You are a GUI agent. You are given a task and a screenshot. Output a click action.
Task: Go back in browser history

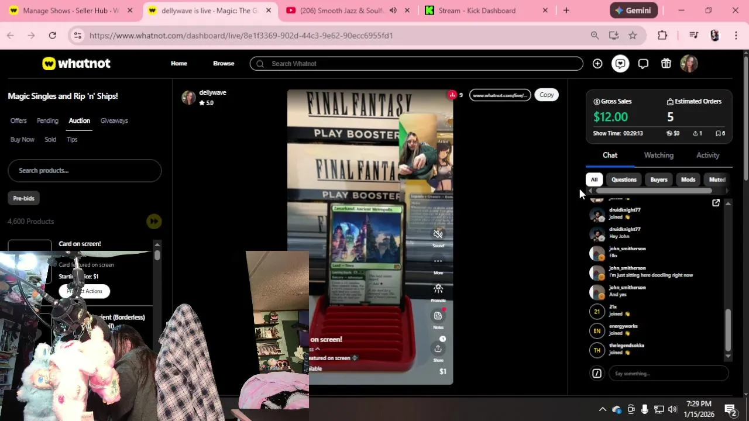[x=11, y=36]
